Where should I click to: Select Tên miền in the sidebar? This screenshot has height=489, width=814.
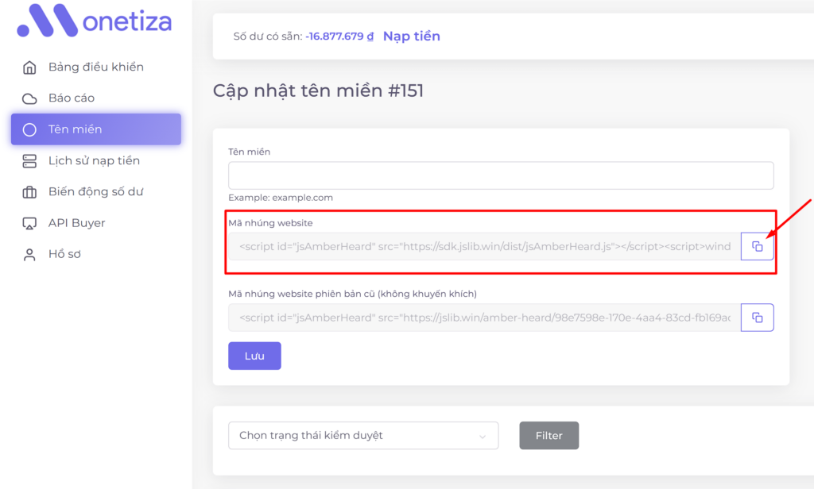96,129
